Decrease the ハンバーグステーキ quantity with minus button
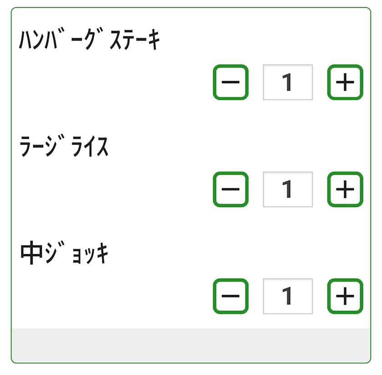This screenshot has height=375, width=382. (x=231, y=82)
